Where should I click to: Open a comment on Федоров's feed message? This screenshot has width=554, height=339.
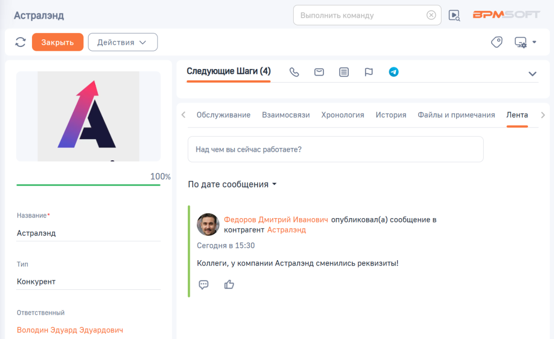pos(203,284)
